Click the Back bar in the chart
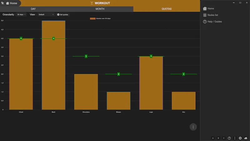250x141 pixels. pyautogui.click(x=53, y=65)
